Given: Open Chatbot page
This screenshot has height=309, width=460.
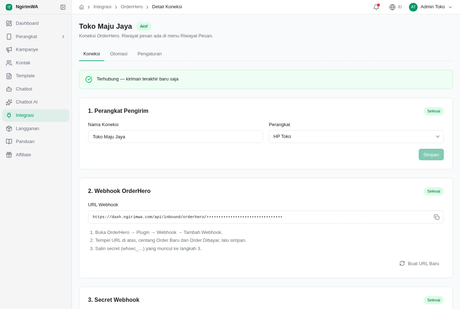Looking at the screenshot, I should click(36, 89).
